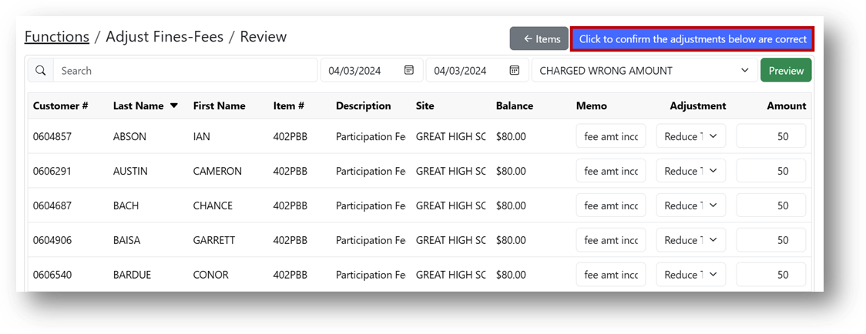866x334 pixels.
Task: Edit the Memo field for AUSTIN
Action: coord(611,171)
